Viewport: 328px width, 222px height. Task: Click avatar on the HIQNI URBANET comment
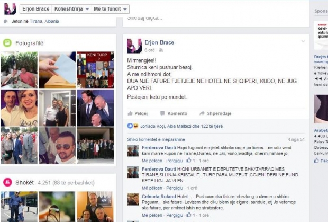(133, 172)
